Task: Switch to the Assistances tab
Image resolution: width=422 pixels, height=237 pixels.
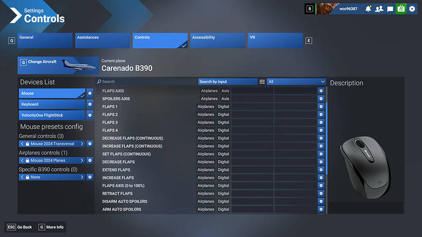Action: (x=103, y=40)
